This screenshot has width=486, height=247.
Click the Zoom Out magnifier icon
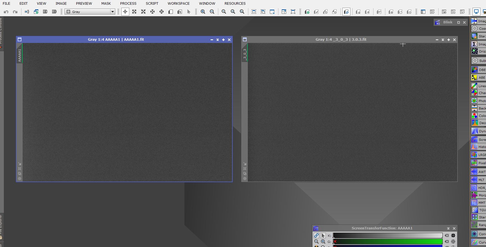(212, 12)
